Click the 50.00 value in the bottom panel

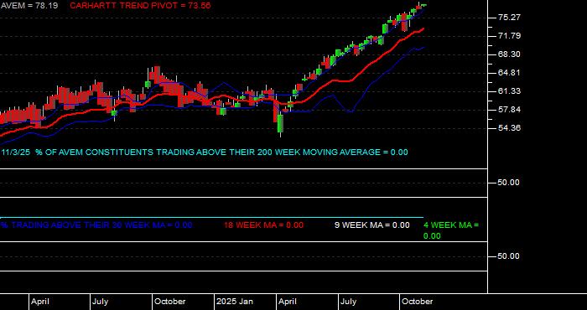click(x=509, y=256)
